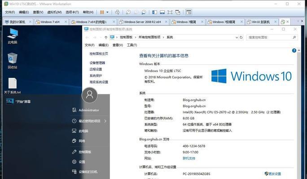This screenshot has height=179, width=307.
Task: Click the thumbnail bar view icon
Action: point(162,12)
